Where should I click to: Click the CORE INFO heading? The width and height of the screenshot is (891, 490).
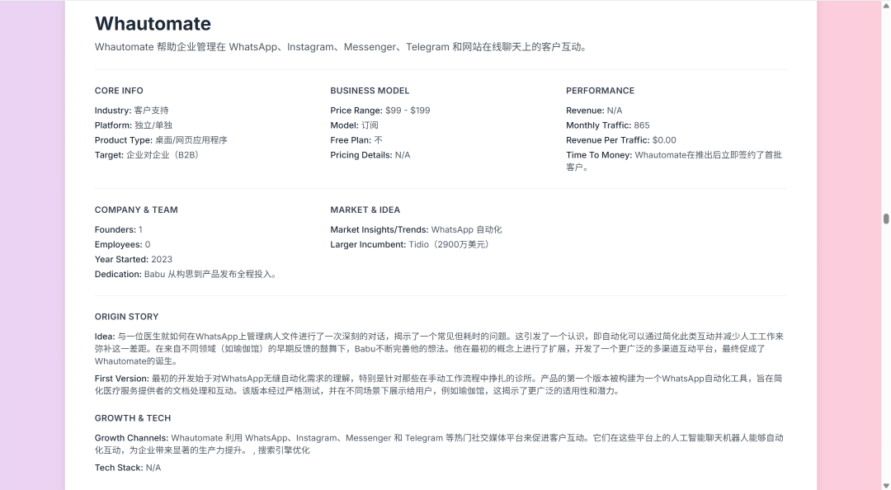119,91
